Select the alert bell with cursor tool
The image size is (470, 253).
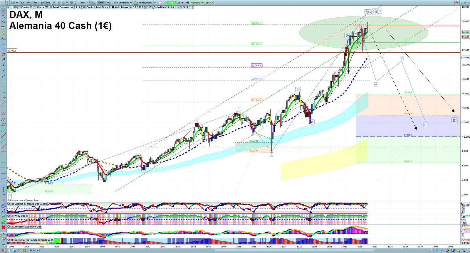(3, 28)
